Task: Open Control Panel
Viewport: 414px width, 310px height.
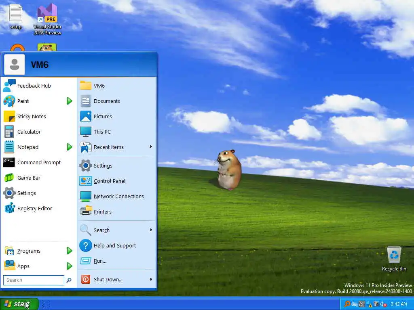Action: 117,181
